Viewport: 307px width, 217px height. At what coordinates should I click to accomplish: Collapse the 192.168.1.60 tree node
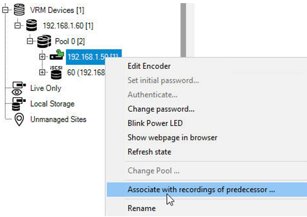[17, 26]
